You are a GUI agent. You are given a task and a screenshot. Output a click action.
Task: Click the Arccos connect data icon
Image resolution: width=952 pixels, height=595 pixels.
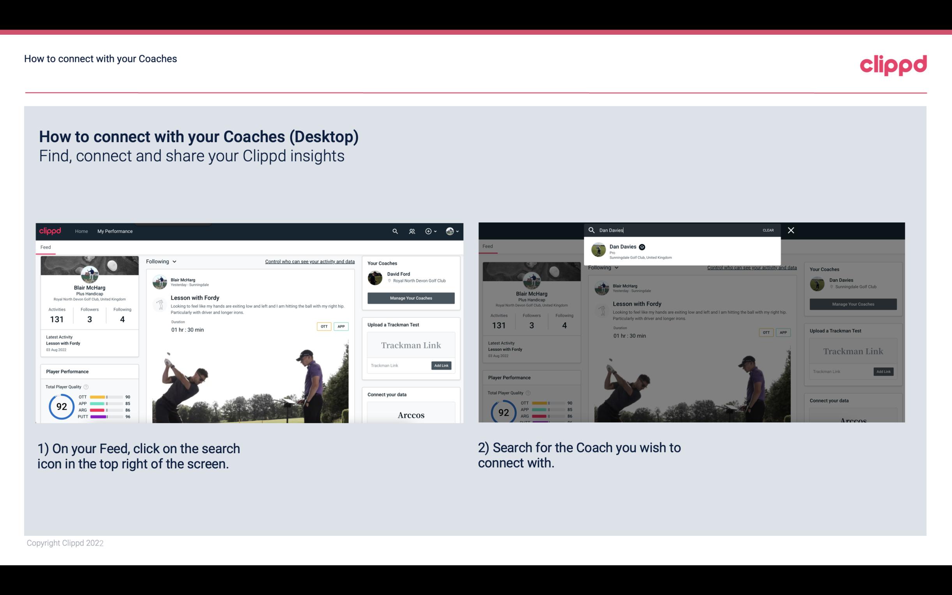pos(410,415)
